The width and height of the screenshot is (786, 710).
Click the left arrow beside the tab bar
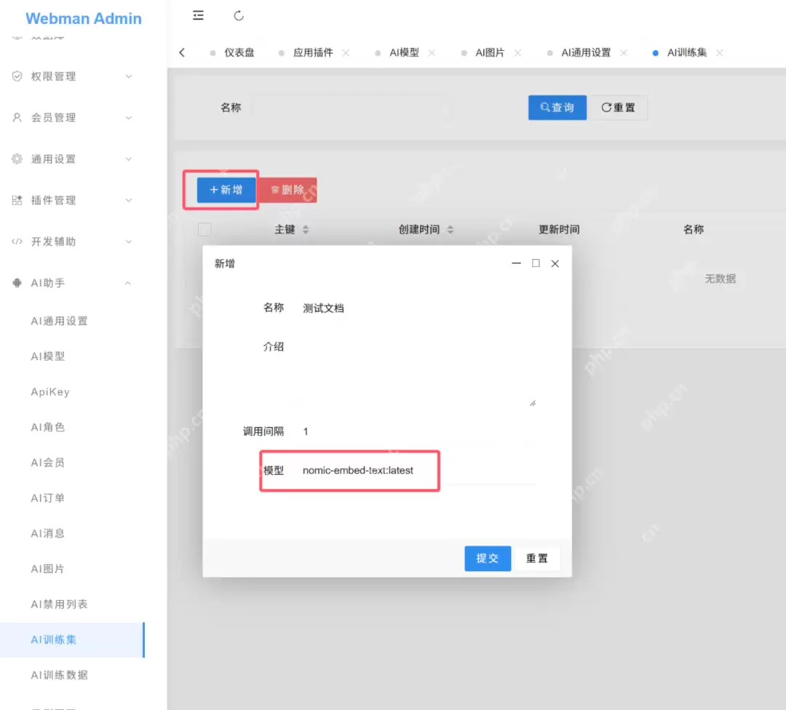tap(182, 52)
